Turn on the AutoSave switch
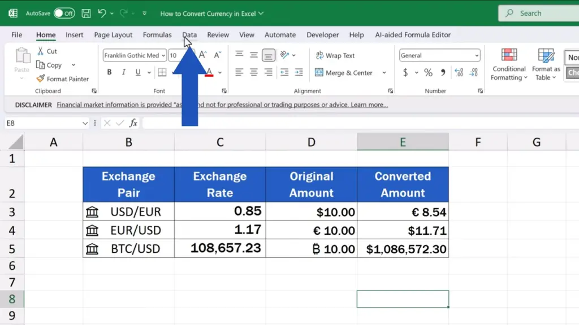Viewport: 579px width, 325px height. (64, 13)
